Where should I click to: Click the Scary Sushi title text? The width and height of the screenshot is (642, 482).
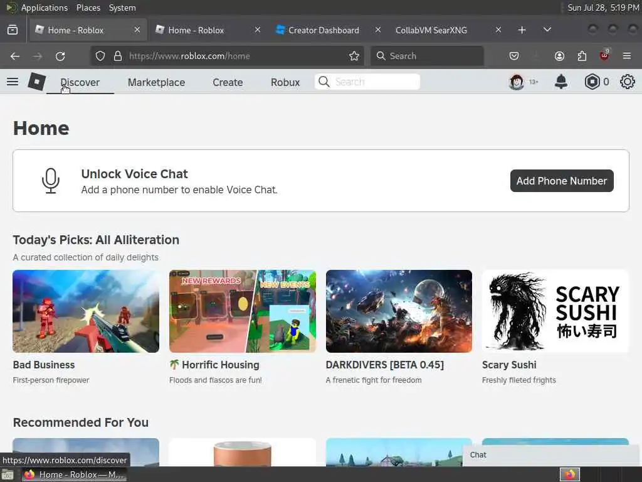click(x=509, y=365)
